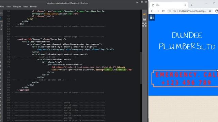The width and height of the screenshot is (218, 122).
Task: Click the 'end of profile' comment line
Action: click(x=59, y=121)
